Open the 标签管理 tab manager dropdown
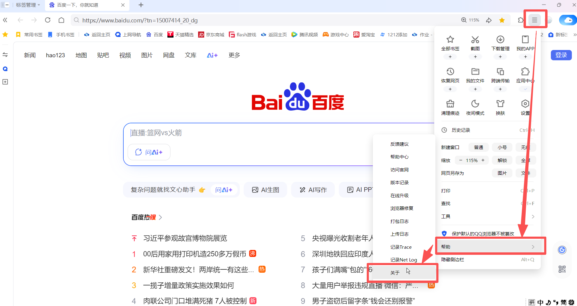This screenshot has width=577, height=306. click(x=27, y=5)
